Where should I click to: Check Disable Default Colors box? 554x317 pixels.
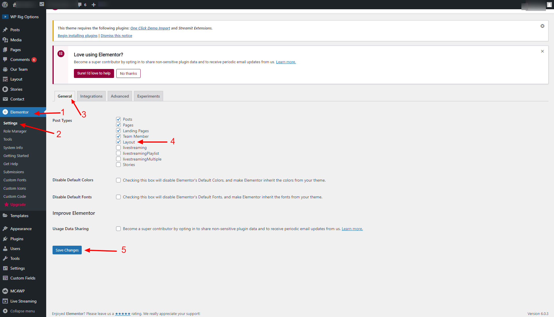tap(118, 180)
